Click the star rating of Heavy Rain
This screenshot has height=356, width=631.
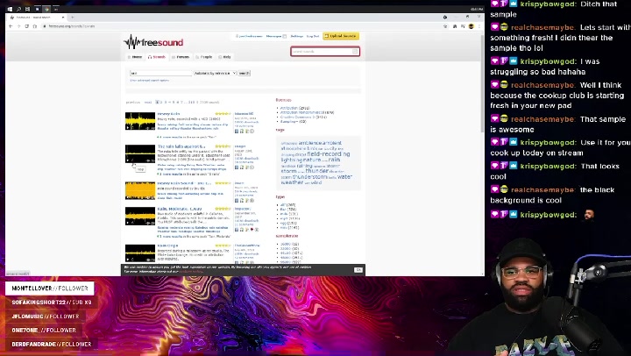click(x=223, y=114)
